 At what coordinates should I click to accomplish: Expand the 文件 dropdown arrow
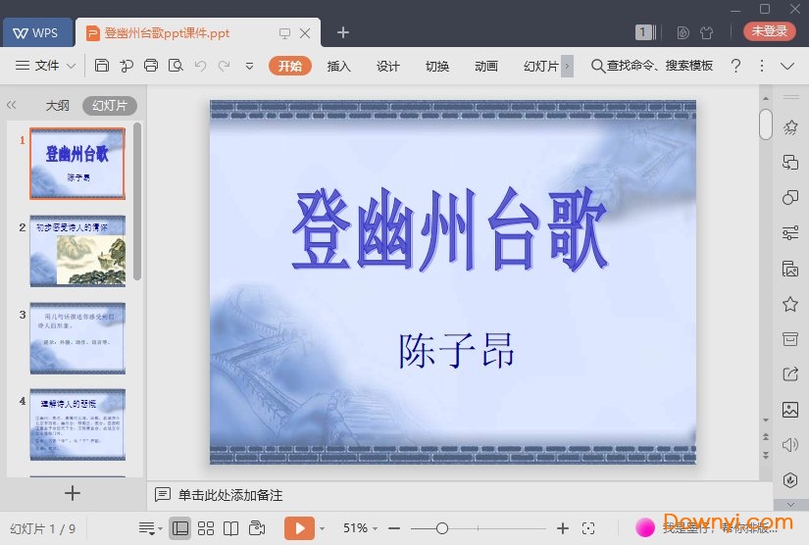tap(72, 66)
